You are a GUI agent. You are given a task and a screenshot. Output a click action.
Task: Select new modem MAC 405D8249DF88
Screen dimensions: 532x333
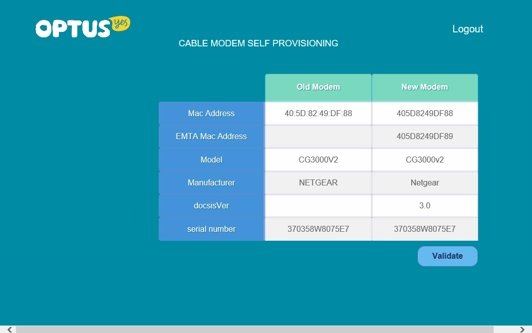coord(425,114)
